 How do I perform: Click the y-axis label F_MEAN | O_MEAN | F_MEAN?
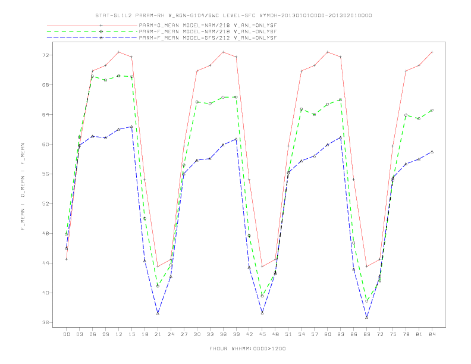click(x=23, y=187)
